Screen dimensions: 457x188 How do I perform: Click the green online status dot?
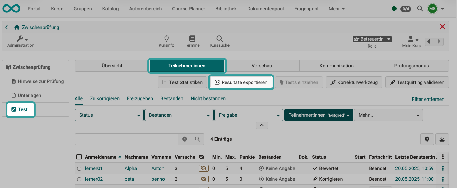click(394, 9)
